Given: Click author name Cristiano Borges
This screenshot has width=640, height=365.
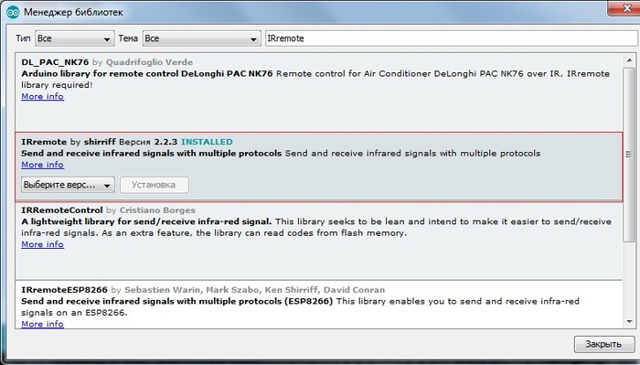Looking at the screenshot, I should click(157, 210).
